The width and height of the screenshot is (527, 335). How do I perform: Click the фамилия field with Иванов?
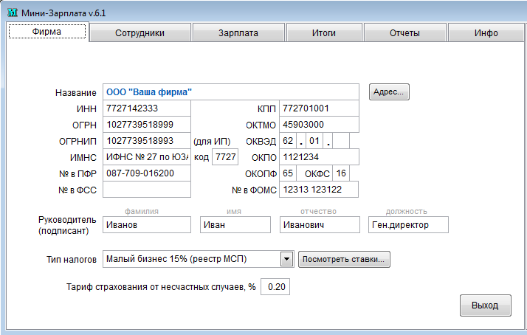click(147, 224)
